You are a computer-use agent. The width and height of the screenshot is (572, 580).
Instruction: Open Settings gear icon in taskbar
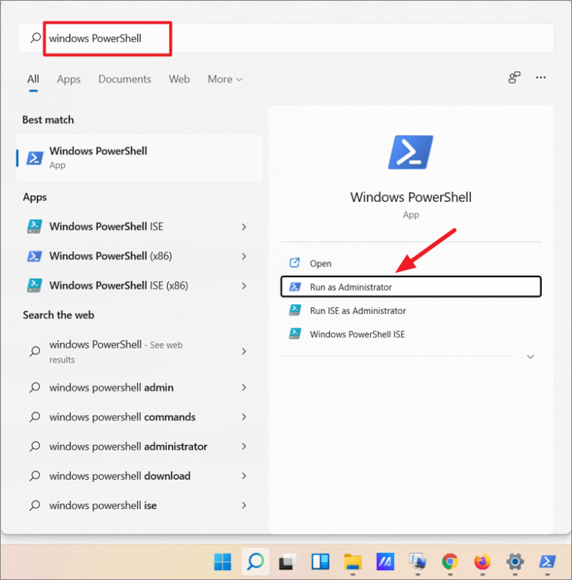[515, 561]
